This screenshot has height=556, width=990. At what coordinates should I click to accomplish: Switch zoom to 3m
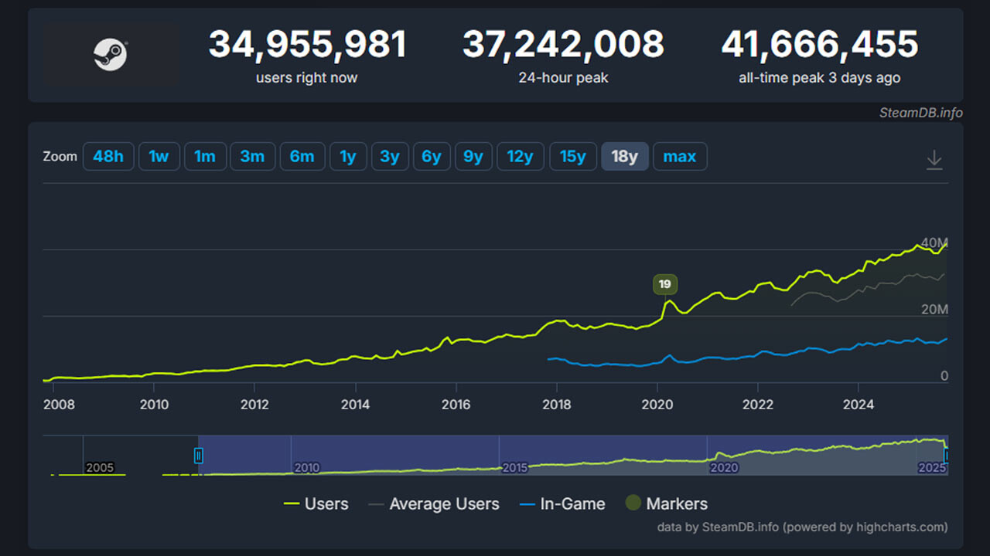252,157
